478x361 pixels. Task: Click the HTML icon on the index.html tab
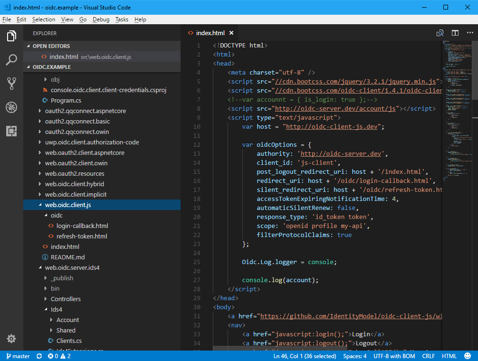tap(191, 33)
